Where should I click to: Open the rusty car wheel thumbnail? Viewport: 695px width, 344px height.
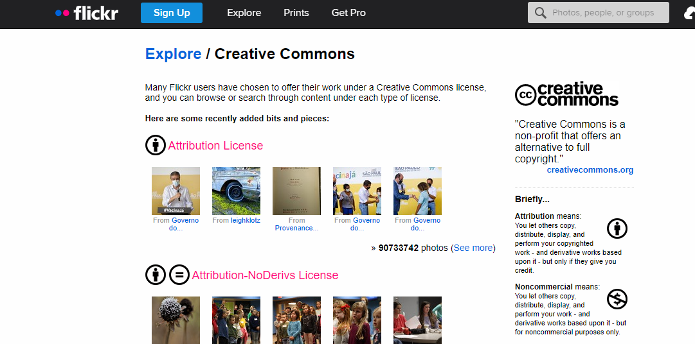(x=236, y=191)
